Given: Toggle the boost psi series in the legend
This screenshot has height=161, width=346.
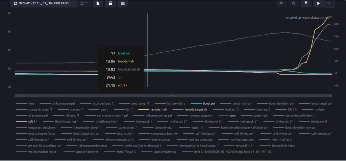Looking at the screenshot, I should [203, 103].
